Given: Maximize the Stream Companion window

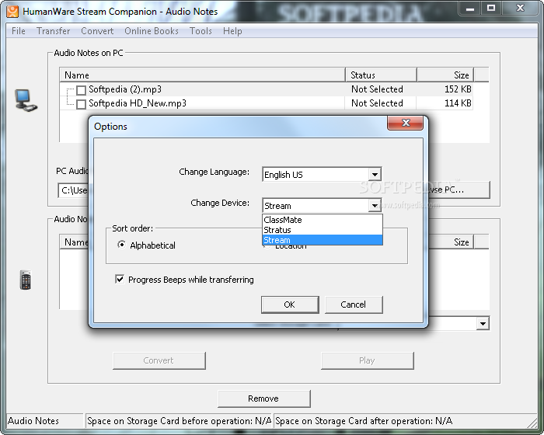Looking at the screenshot, I should coord(491,9).
